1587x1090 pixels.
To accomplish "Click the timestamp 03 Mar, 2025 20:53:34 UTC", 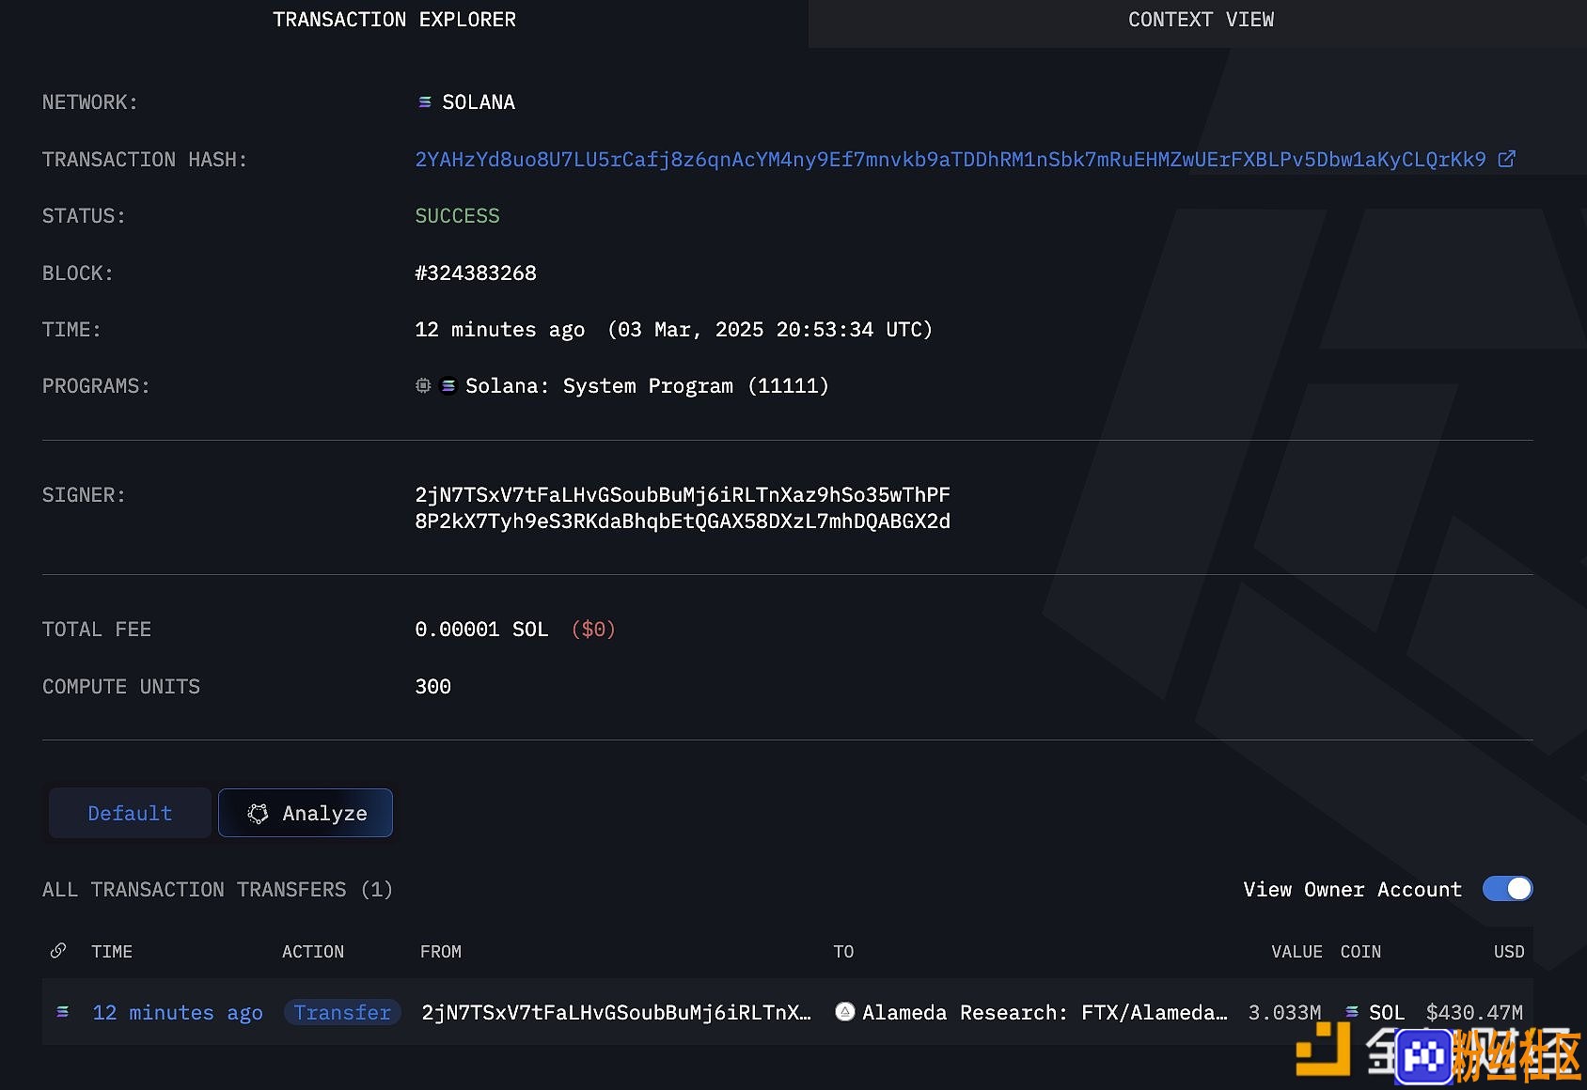I will tap(770, 330).
